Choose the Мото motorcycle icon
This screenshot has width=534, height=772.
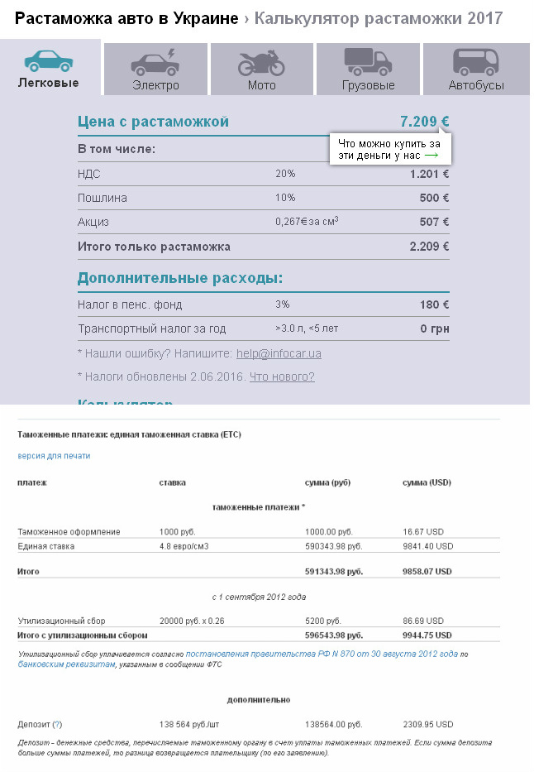(x=261, y=63)
